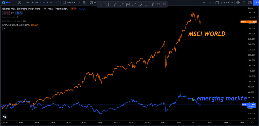Open the timeframe interval dropdown arrow
The height and width of the screenshot is (126, 259).
point(51,3)
